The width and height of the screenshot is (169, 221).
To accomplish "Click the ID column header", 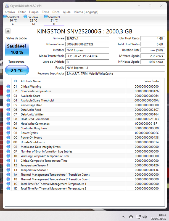I will coord(15,81).
